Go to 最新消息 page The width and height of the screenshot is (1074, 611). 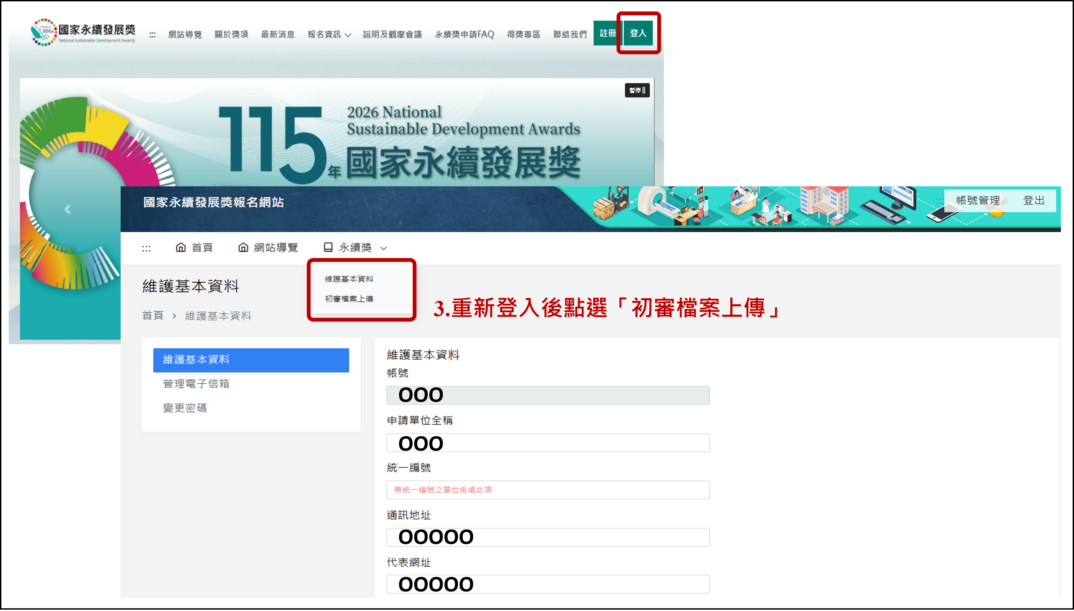(x=278, y=34)
